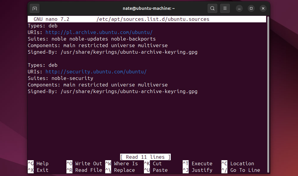
Task: Click the first Signed-By keyring line
Action: (113, 52)
